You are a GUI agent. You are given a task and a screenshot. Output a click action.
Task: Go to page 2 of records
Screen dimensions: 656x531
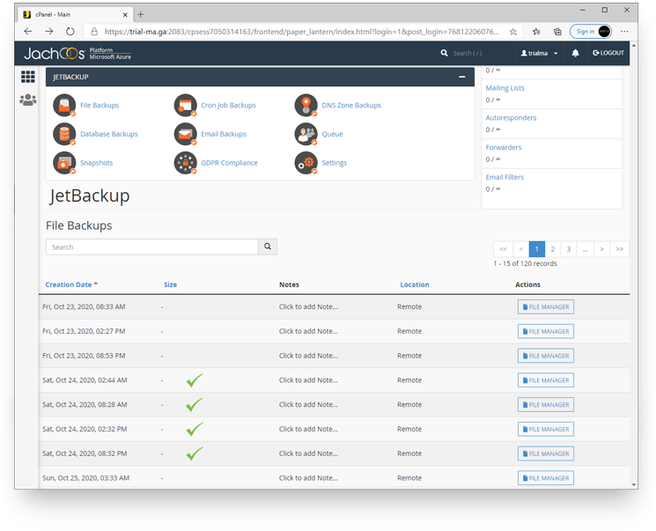point(553,249)
